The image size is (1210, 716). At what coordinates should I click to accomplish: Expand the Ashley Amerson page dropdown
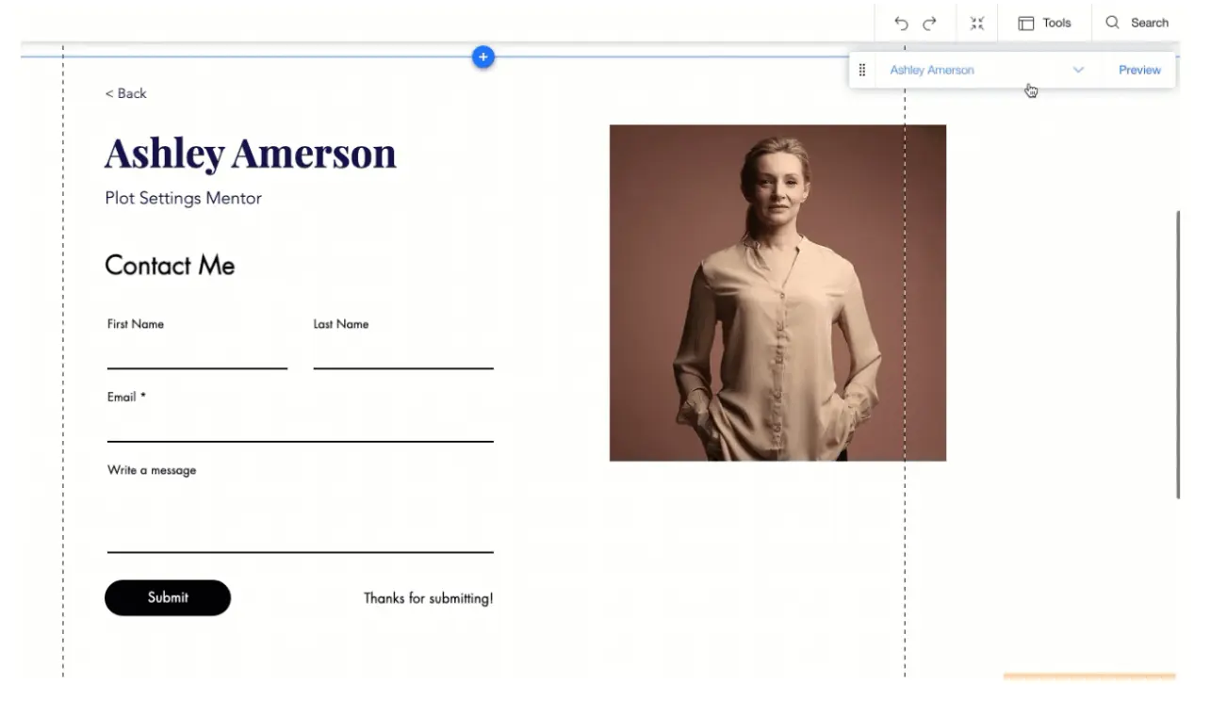1078,70
